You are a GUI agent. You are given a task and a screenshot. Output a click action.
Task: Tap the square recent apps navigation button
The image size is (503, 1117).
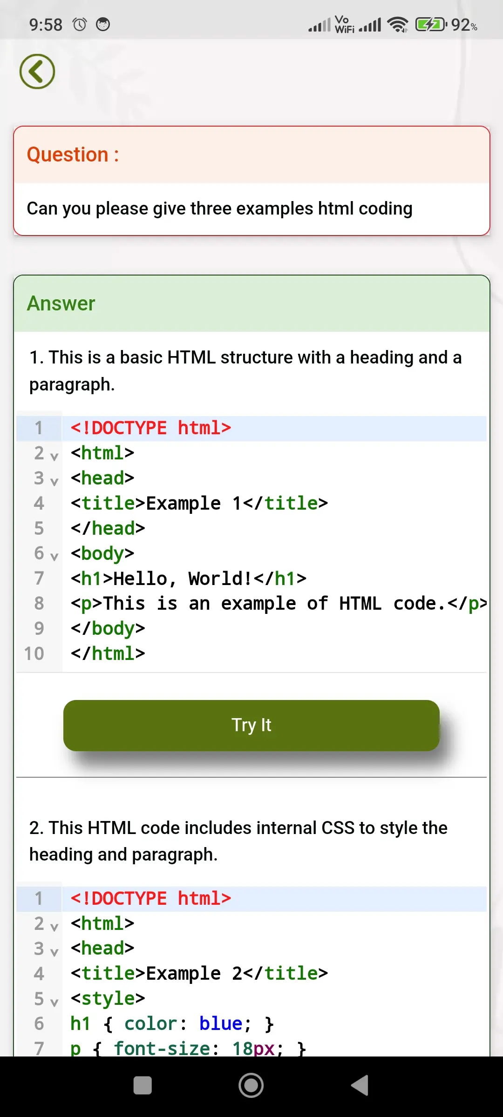(x=143, y=1085)
